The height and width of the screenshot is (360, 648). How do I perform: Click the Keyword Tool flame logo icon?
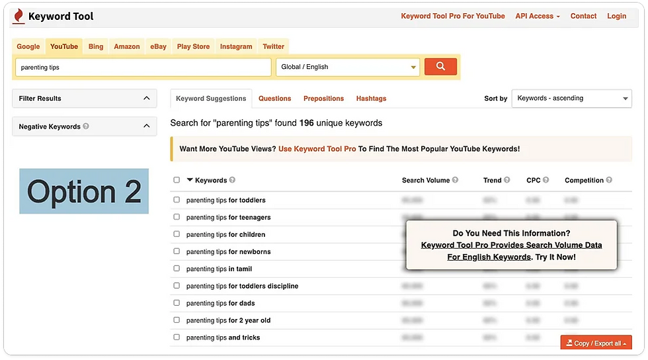coord(19,16)
